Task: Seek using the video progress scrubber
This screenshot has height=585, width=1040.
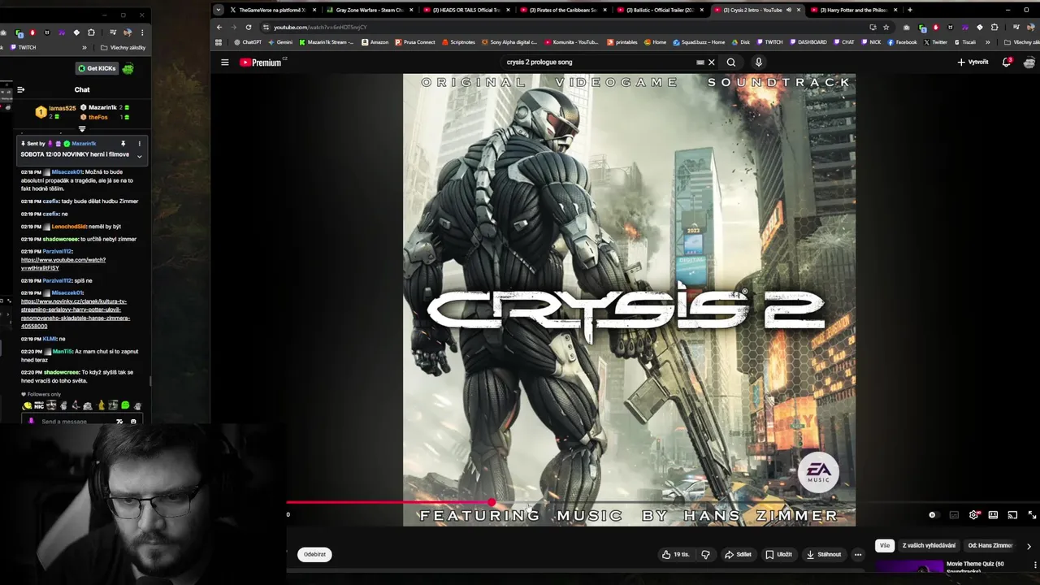Action: [x=492, y=503]
